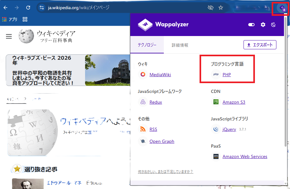Open Wappalyzer settings gear

point(263,25)
